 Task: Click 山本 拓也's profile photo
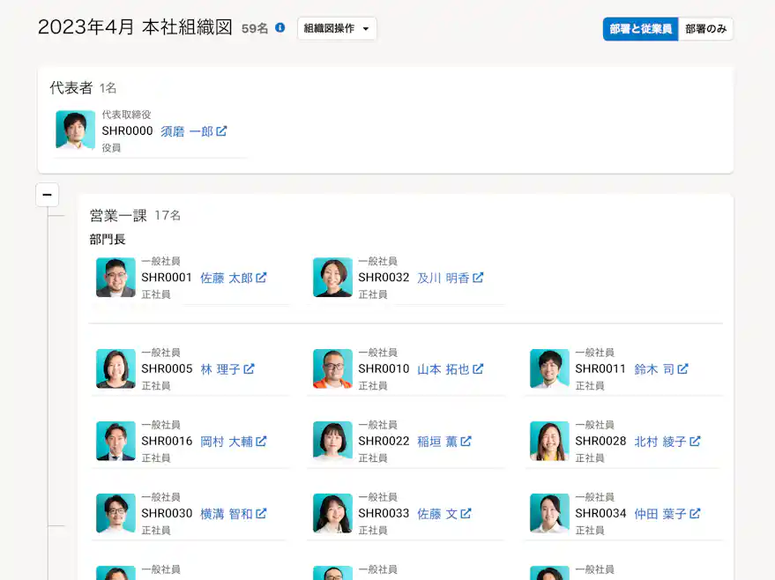coord(332,368)
